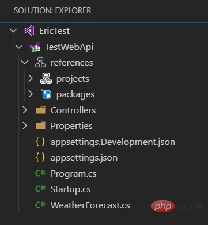The width and height of the screenshot is (208, 225).
Task: Click the projects reference icon
Action: coord(46,79)
